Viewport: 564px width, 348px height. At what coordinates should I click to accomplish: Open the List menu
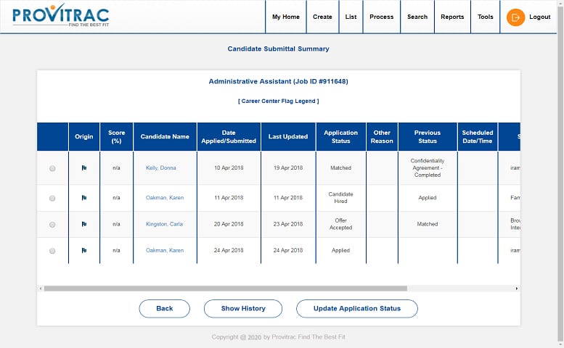(x=351, y=17)
